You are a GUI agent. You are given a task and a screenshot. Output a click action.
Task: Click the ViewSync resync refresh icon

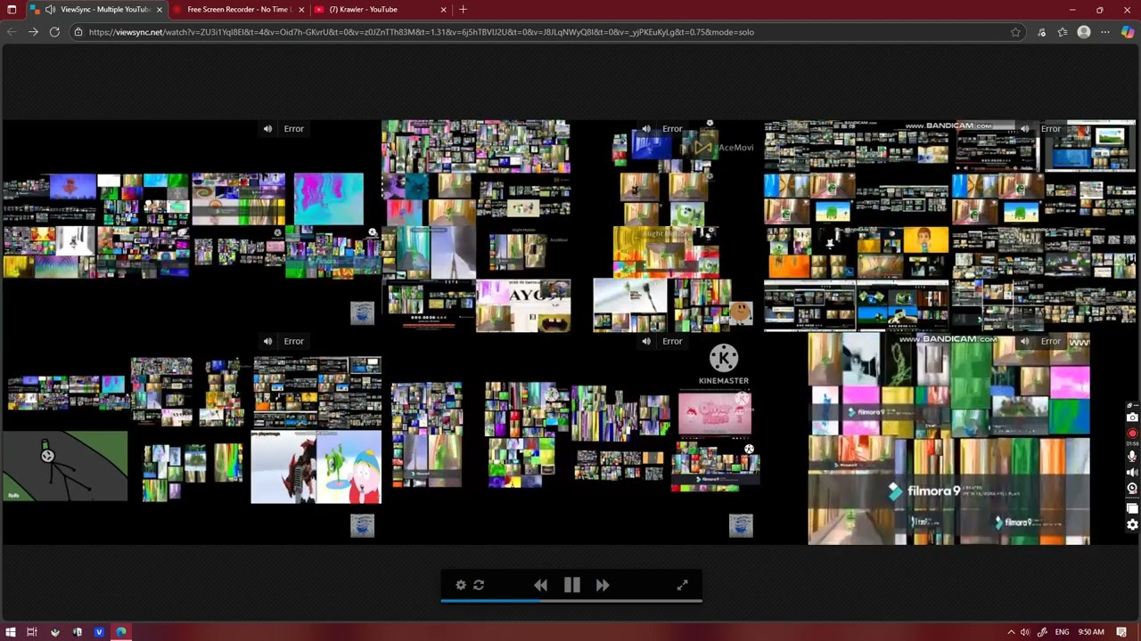(479, 585)
